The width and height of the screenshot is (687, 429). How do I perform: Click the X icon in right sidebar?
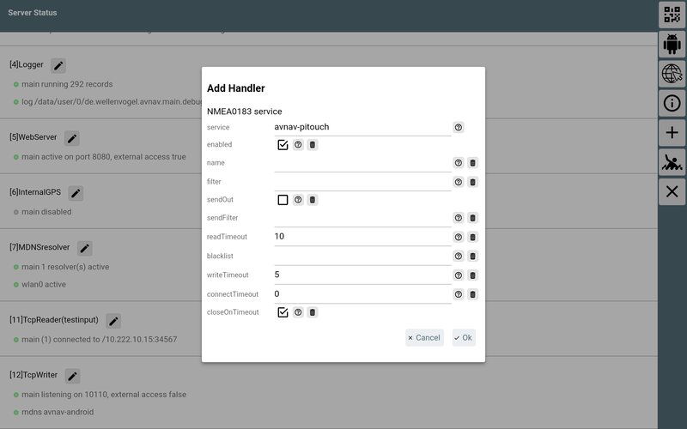[672, 190]
